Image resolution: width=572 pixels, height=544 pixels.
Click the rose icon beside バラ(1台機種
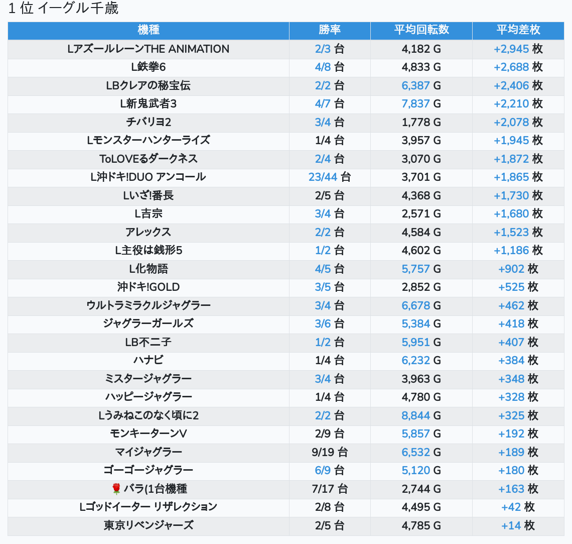[116, 489]
